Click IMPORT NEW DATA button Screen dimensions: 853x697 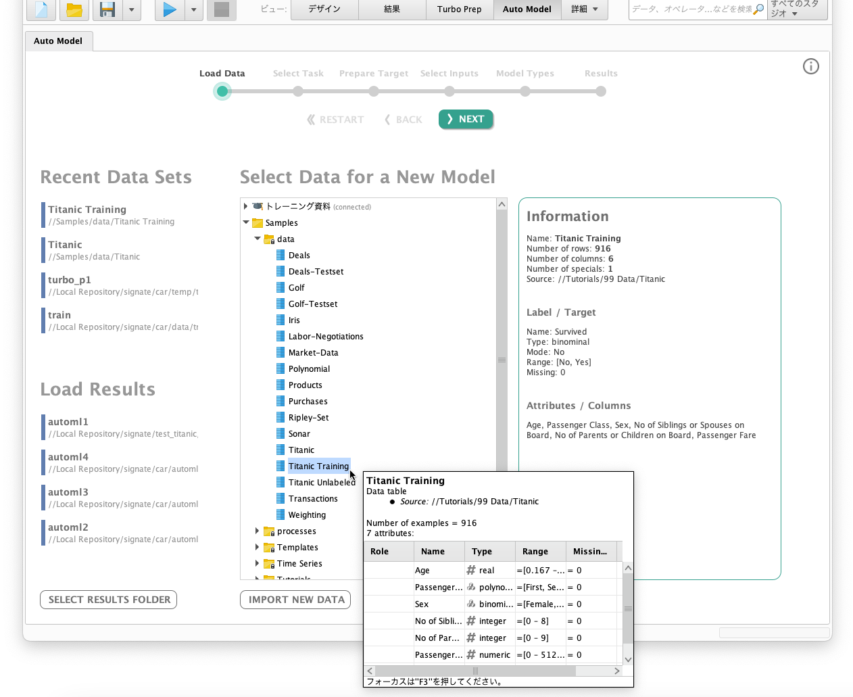click(295, 600)
